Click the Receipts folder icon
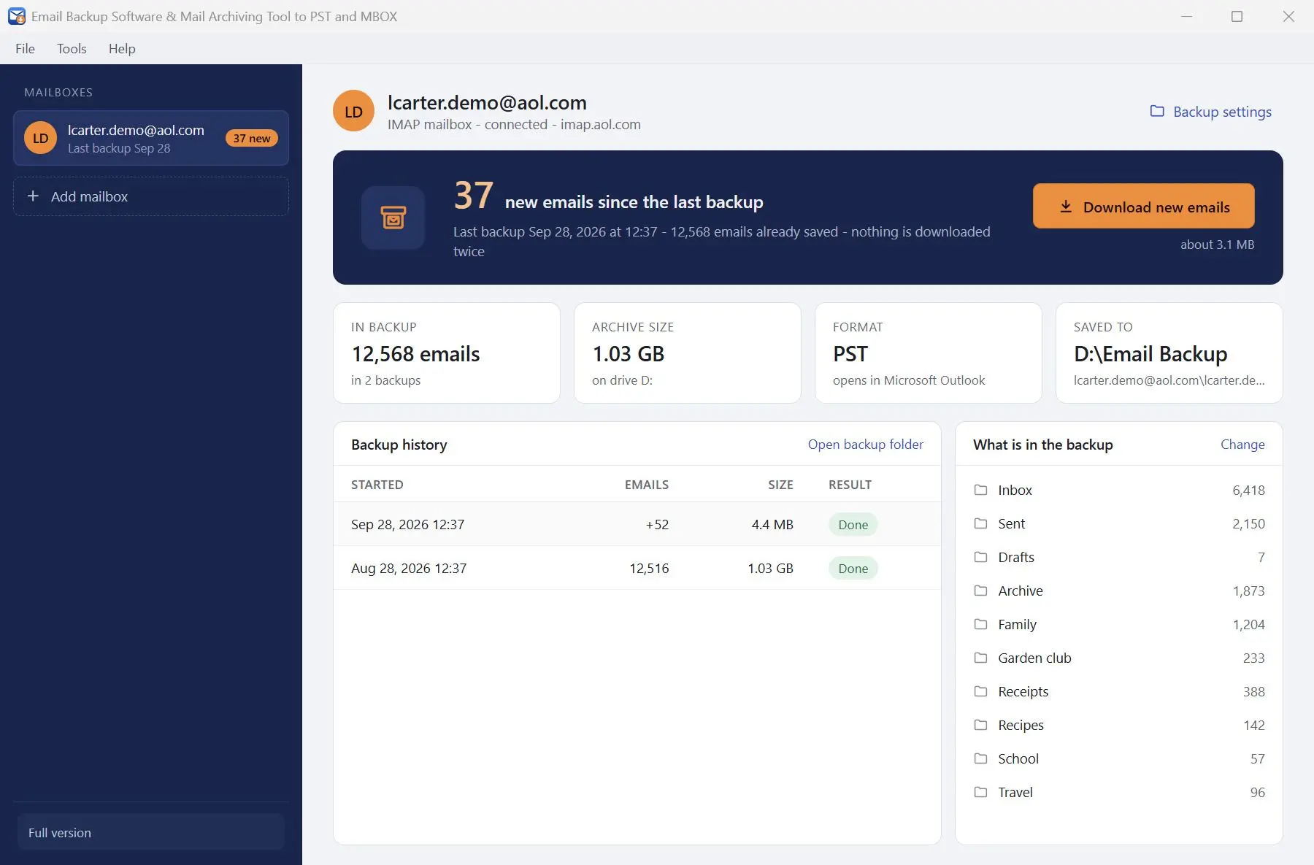The image size is (1314, 865). coord(980,691)
